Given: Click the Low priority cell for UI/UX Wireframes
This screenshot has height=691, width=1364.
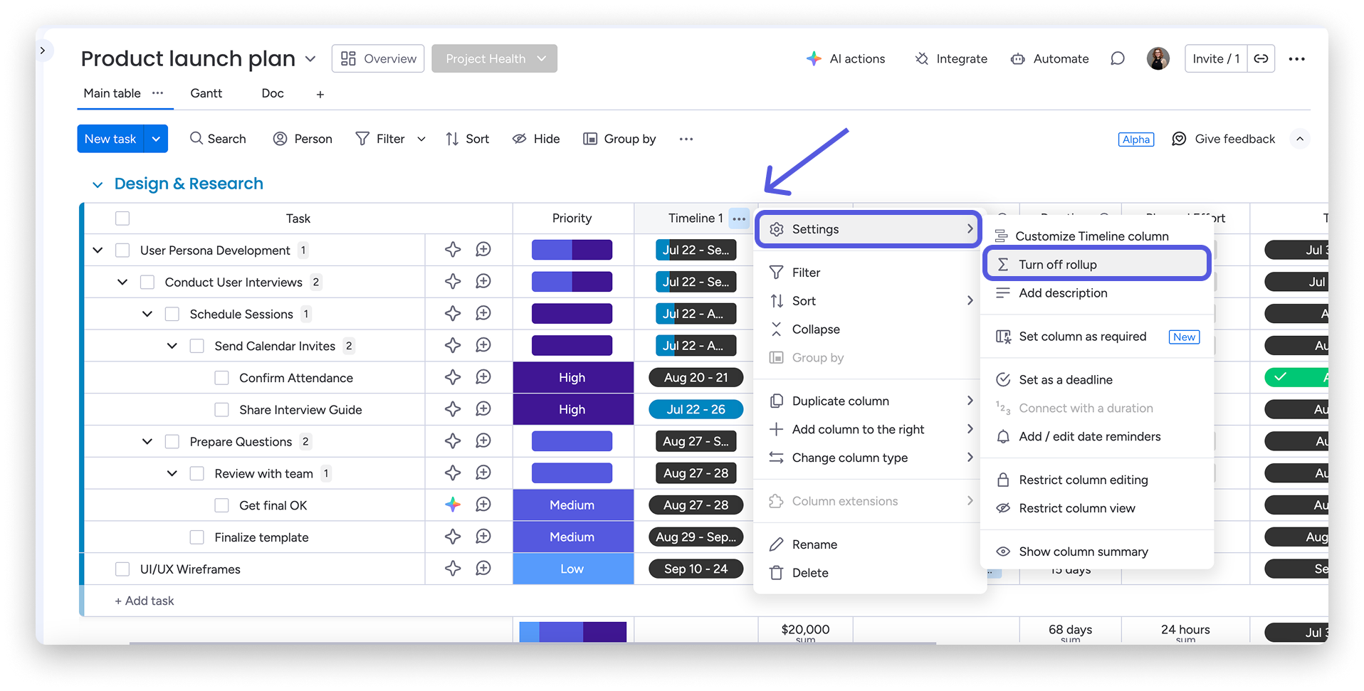Looking at the screenshot, I should click(572, 569).
